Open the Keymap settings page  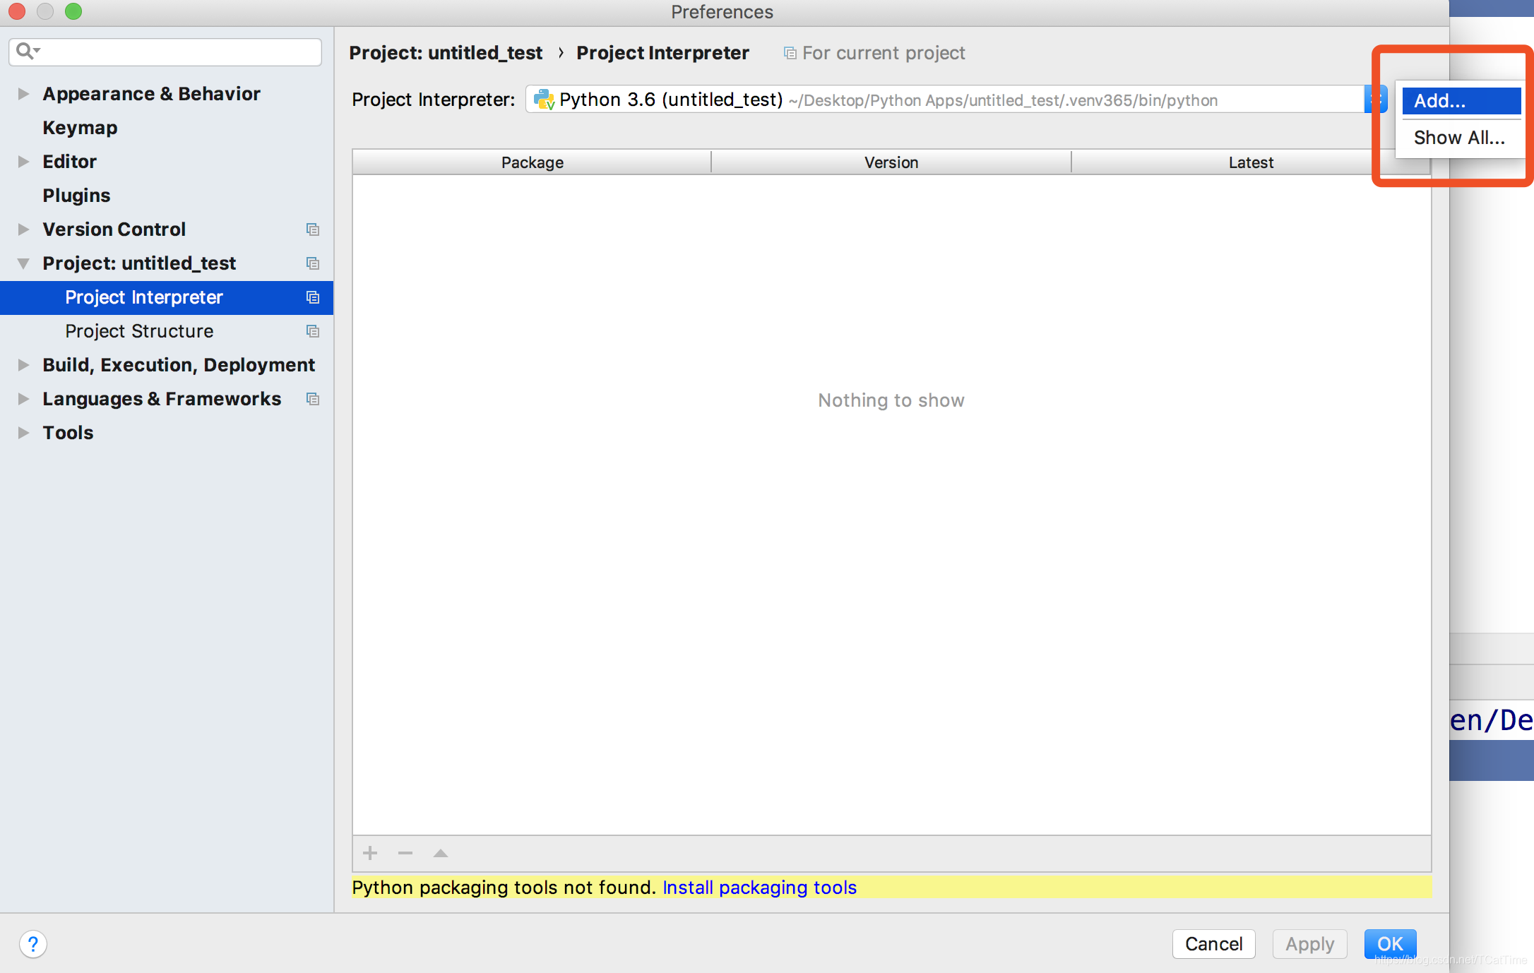pos(80,128)
